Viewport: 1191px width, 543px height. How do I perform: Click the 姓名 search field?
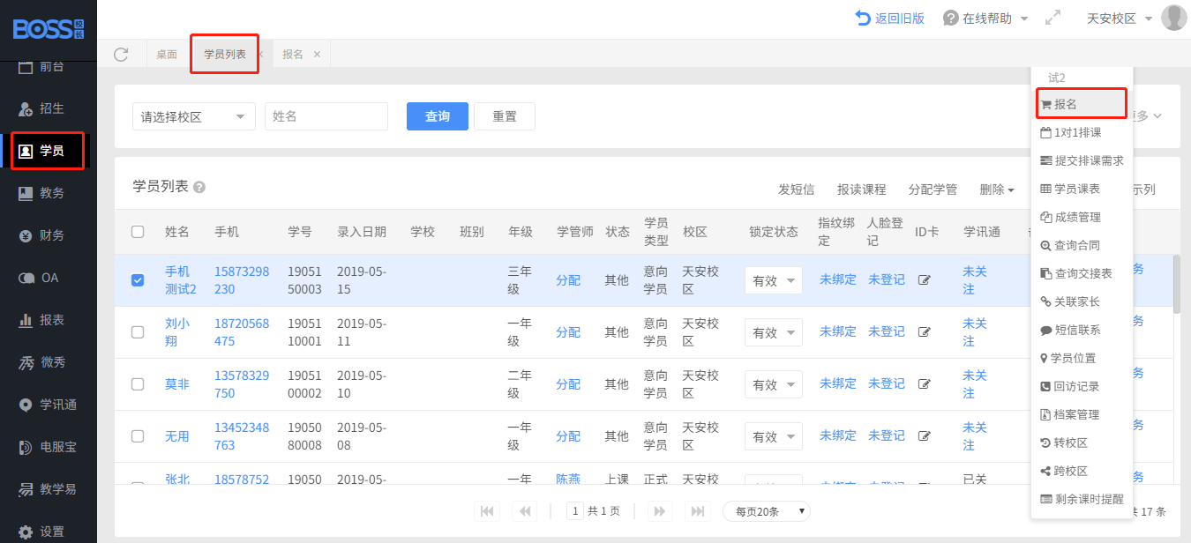point(326,116)
